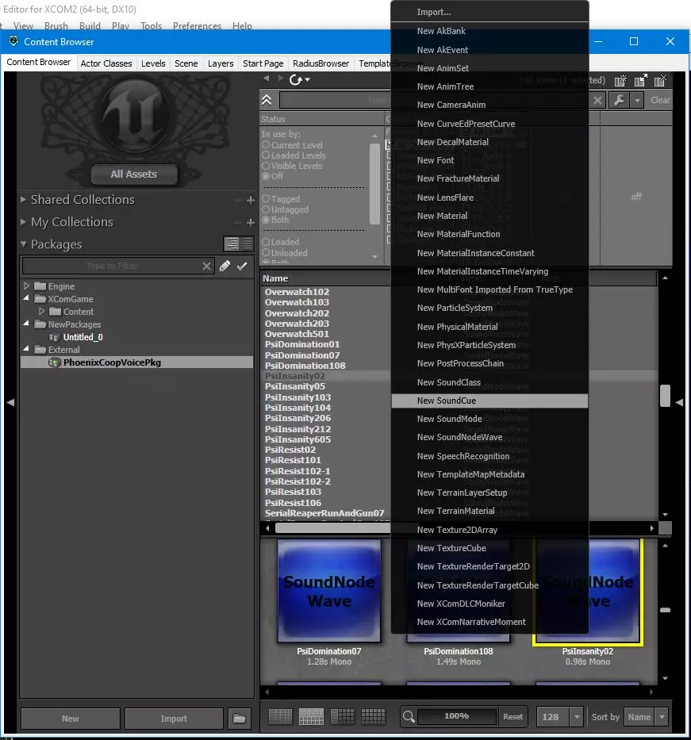Choose Import... from context menu
Image resolution: width=691 pixels, height=740 pixels.
(x=489, y=12)
